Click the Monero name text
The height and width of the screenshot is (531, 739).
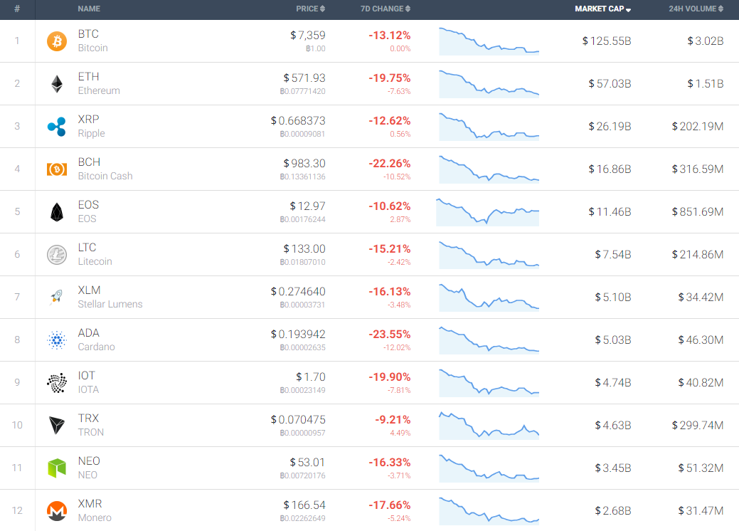95,517
